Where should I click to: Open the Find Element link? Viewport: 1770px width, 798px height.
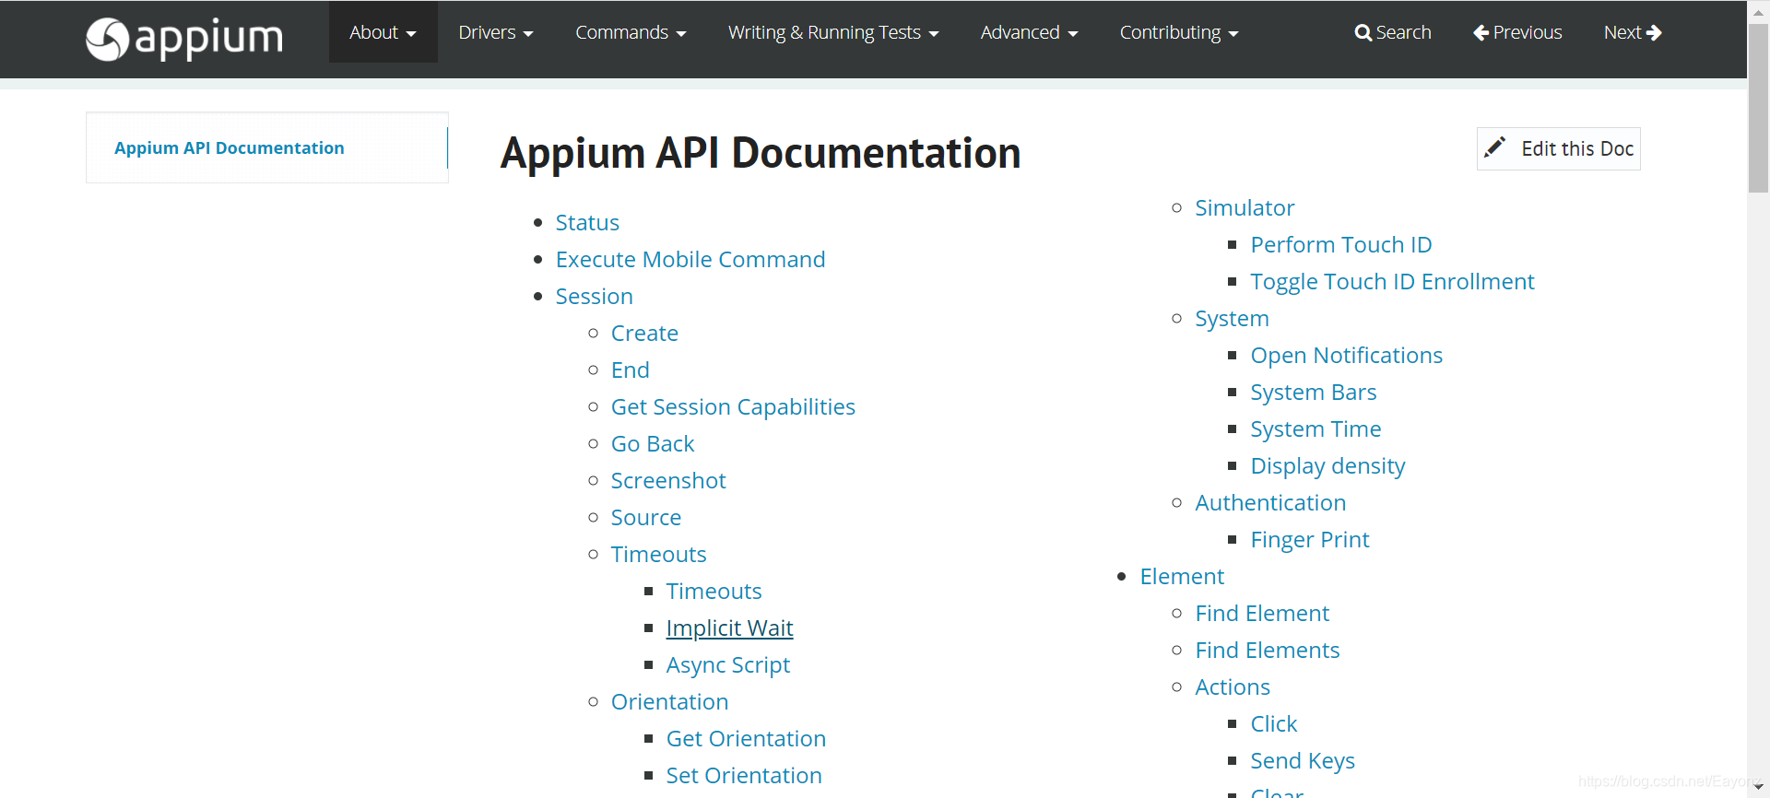pyautogui.click(x=1262, y=614)
